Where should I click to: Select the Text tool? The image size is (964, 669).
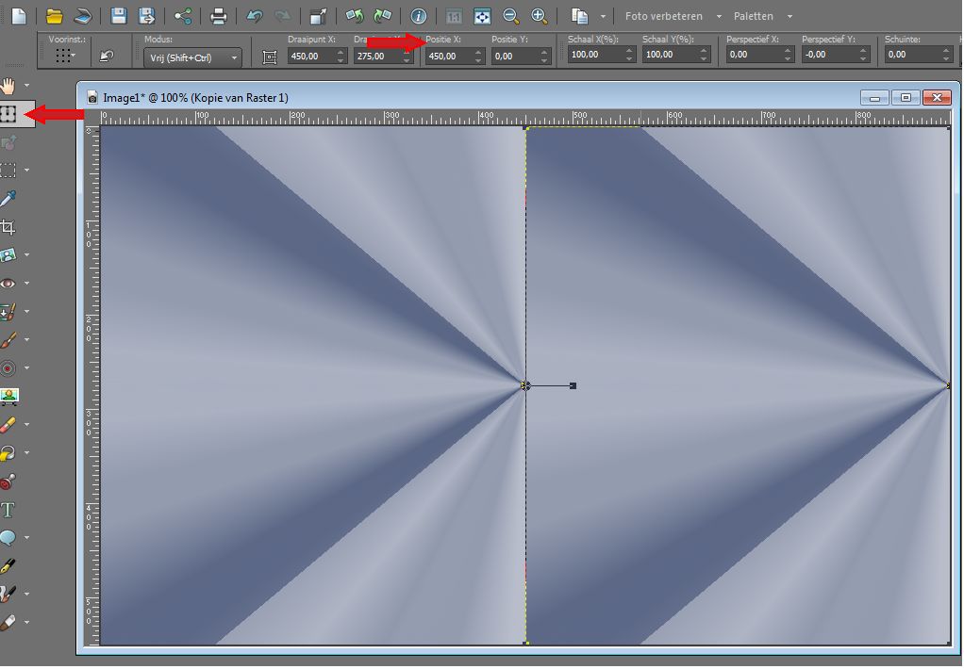(8, 510)
